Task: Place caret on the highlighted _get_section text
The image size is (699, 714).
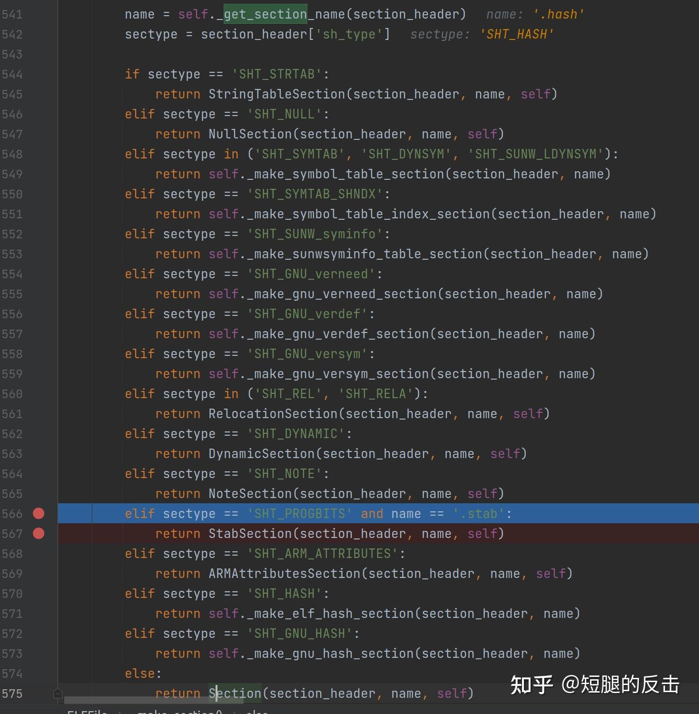Action: tap(264, 14)
